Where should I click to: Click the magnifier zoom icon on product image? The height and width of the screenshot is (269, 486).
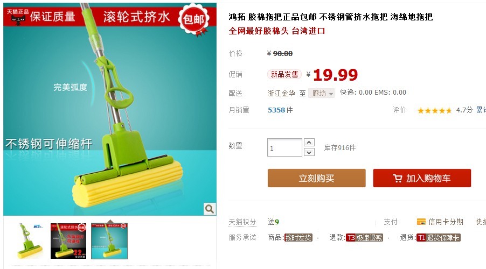click(209, 209)
